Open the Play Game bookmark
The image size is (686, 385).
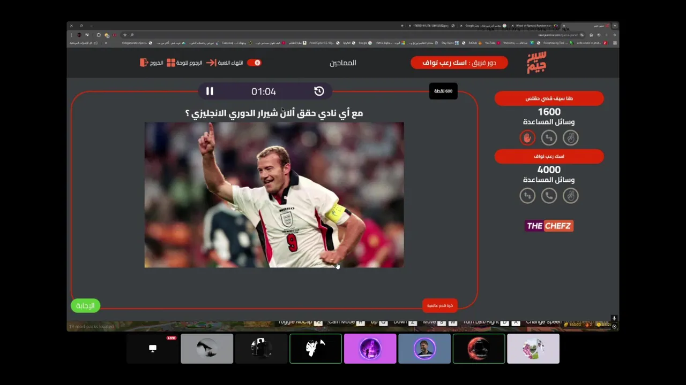[x=450, y=43]
